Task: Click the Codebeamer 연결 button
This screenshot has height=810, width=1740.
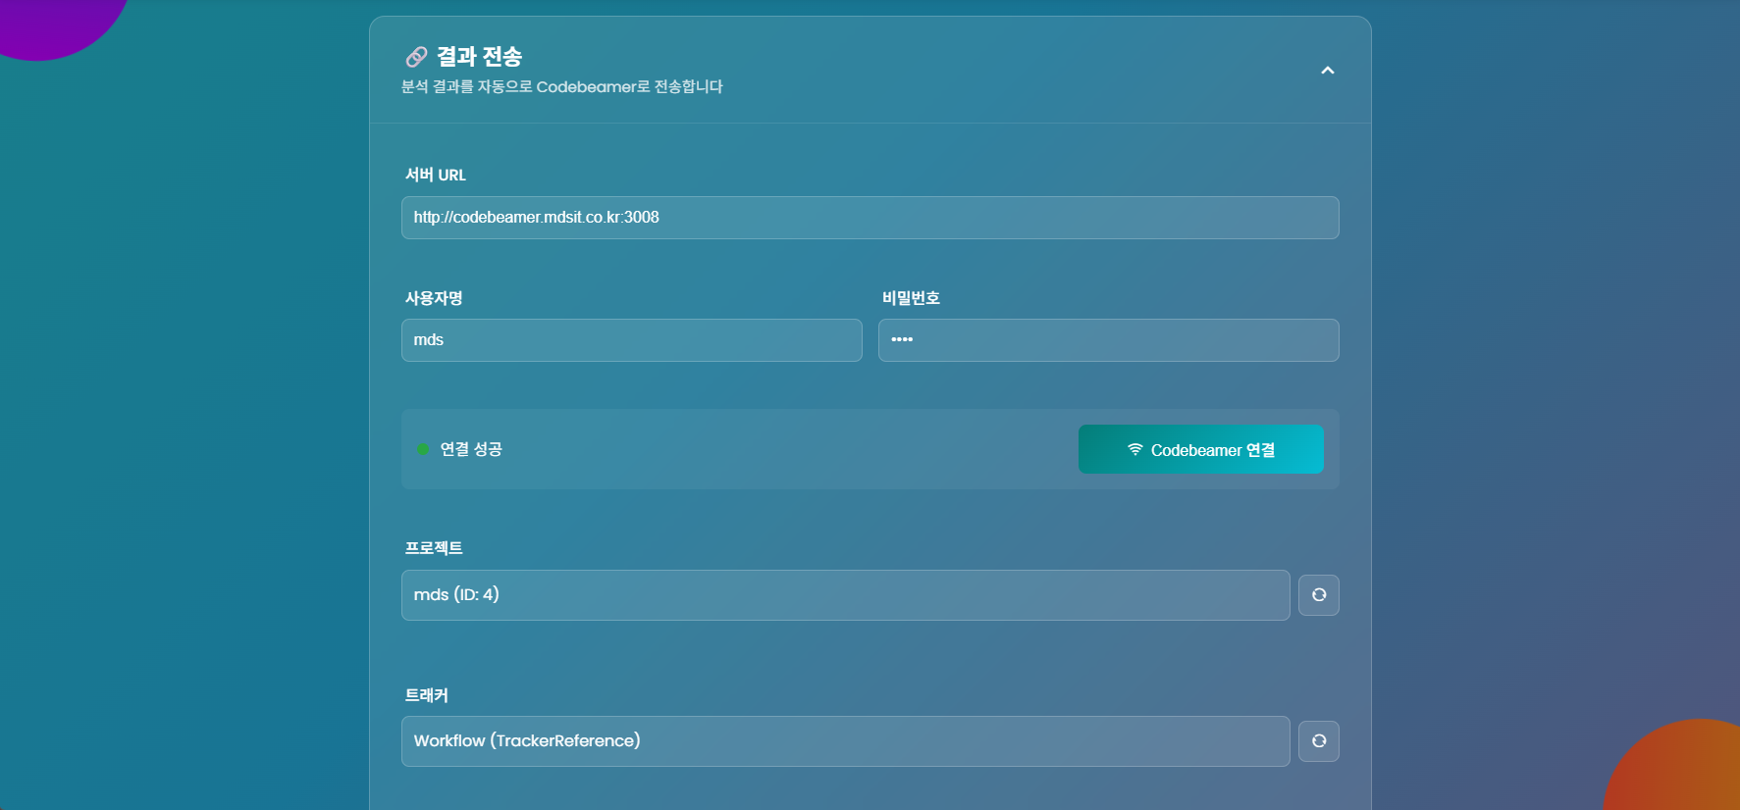Action: (1200, 449)
